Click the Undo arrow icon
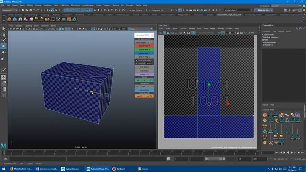The height and width of the screenshot is (172, 306). (34, 10)
